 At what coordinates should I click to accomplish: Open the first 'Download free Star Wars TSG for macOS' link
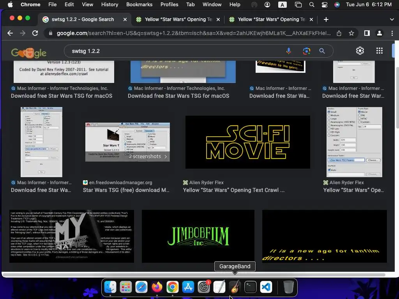[x=62, y=96]
